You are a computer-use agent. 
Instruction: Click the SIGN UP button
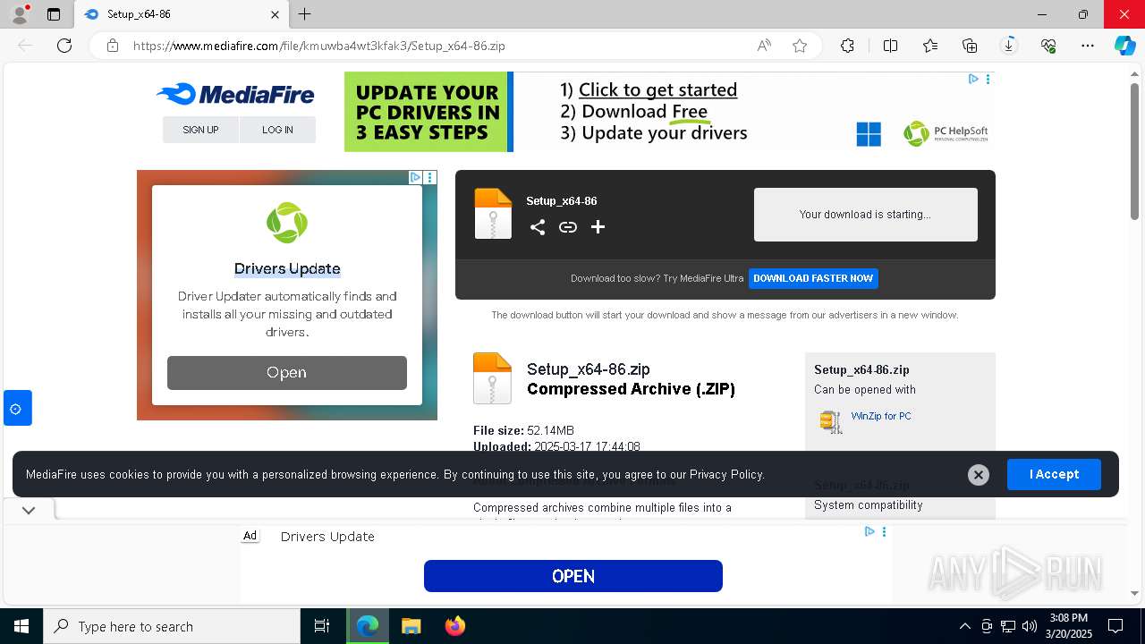(x=200, y=130)
